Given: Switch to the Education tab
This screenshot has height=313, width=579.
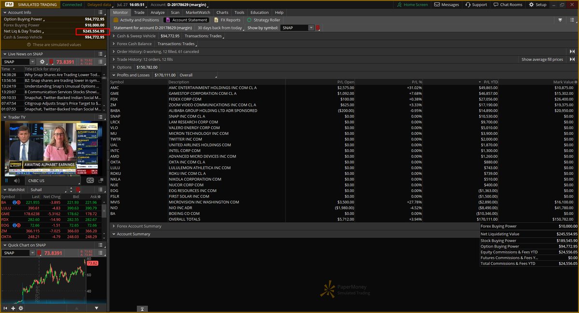Looking at the screenshot, I should point(260,13).
